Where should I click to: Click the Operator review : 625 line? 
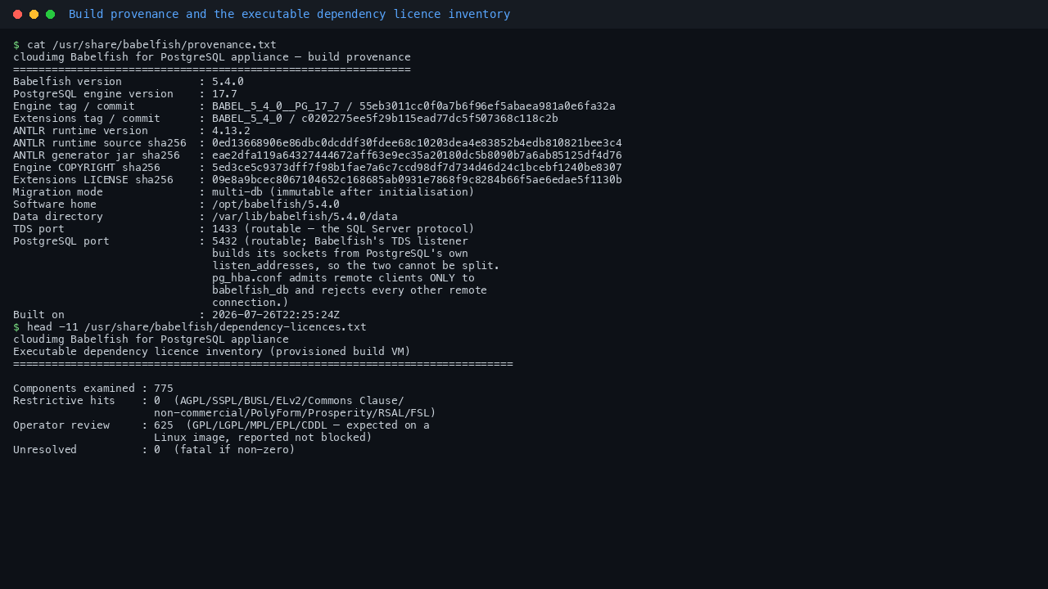[221, 425]
